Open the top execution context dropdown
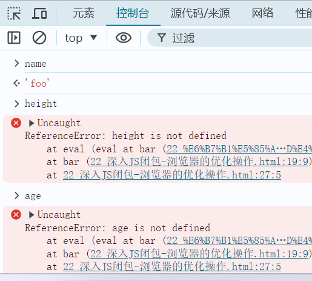The height and width of the screenshot is (281, 312). coord(81,38)
